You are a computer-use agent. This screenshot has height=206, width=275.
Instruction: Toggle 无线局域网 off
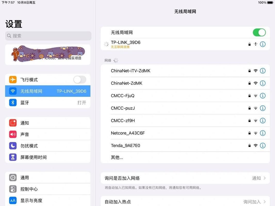tap(259, 32)
